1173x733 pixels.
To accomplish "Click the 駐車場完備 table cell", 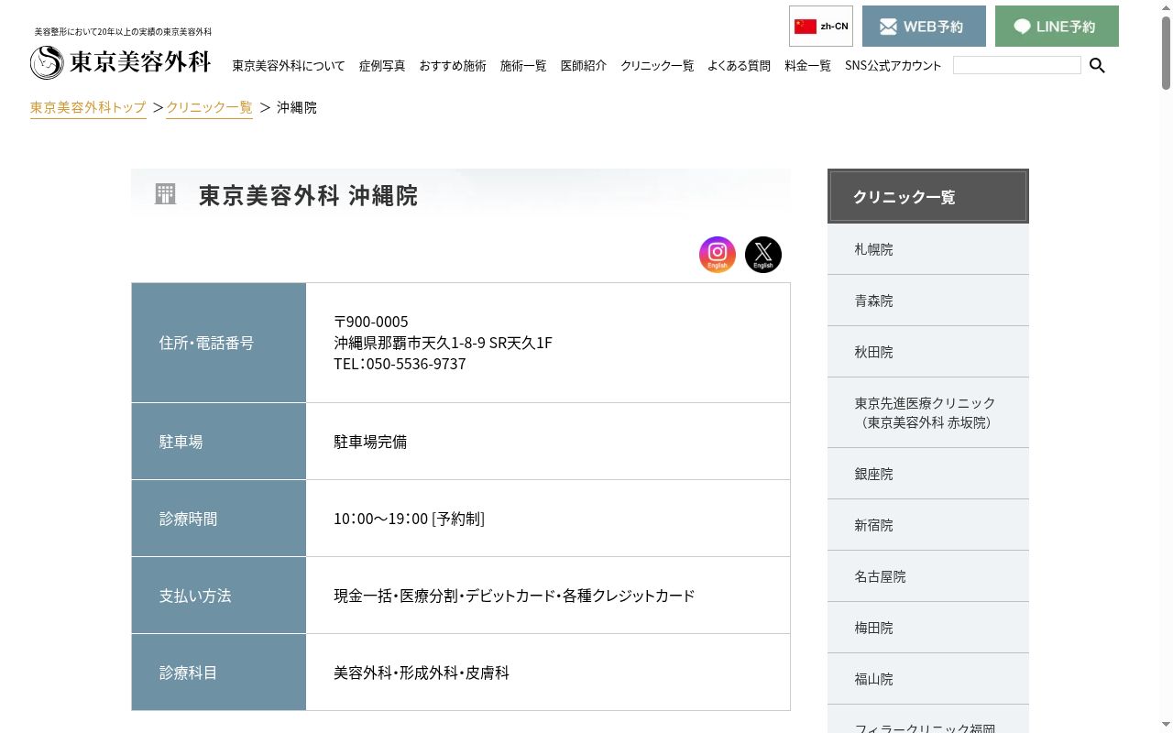I will tap(548, 442).
